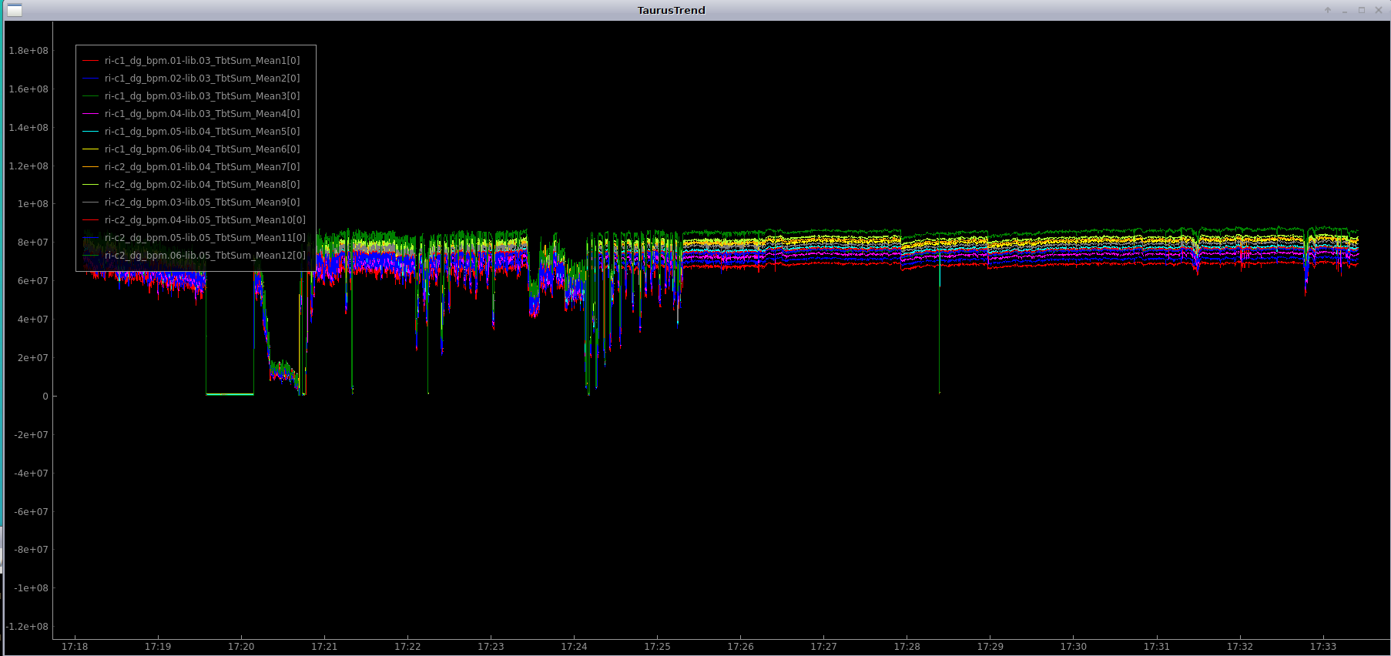
Task: Click the orange line sample for TbtSum_Mean7
Action: pyautogui.click(x=91, y=167)
